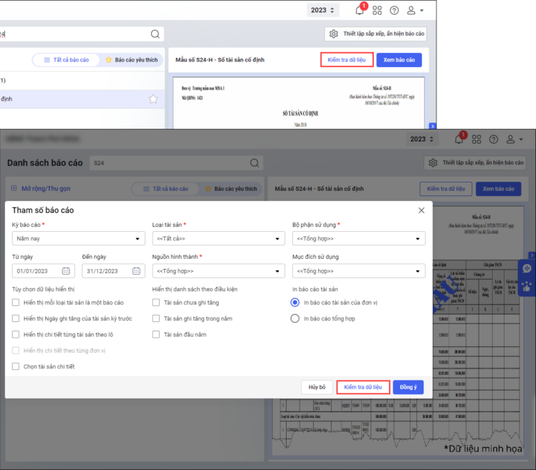Open Đến ngày calendar picker icon
536x470 pixels.
coord(136,271)
